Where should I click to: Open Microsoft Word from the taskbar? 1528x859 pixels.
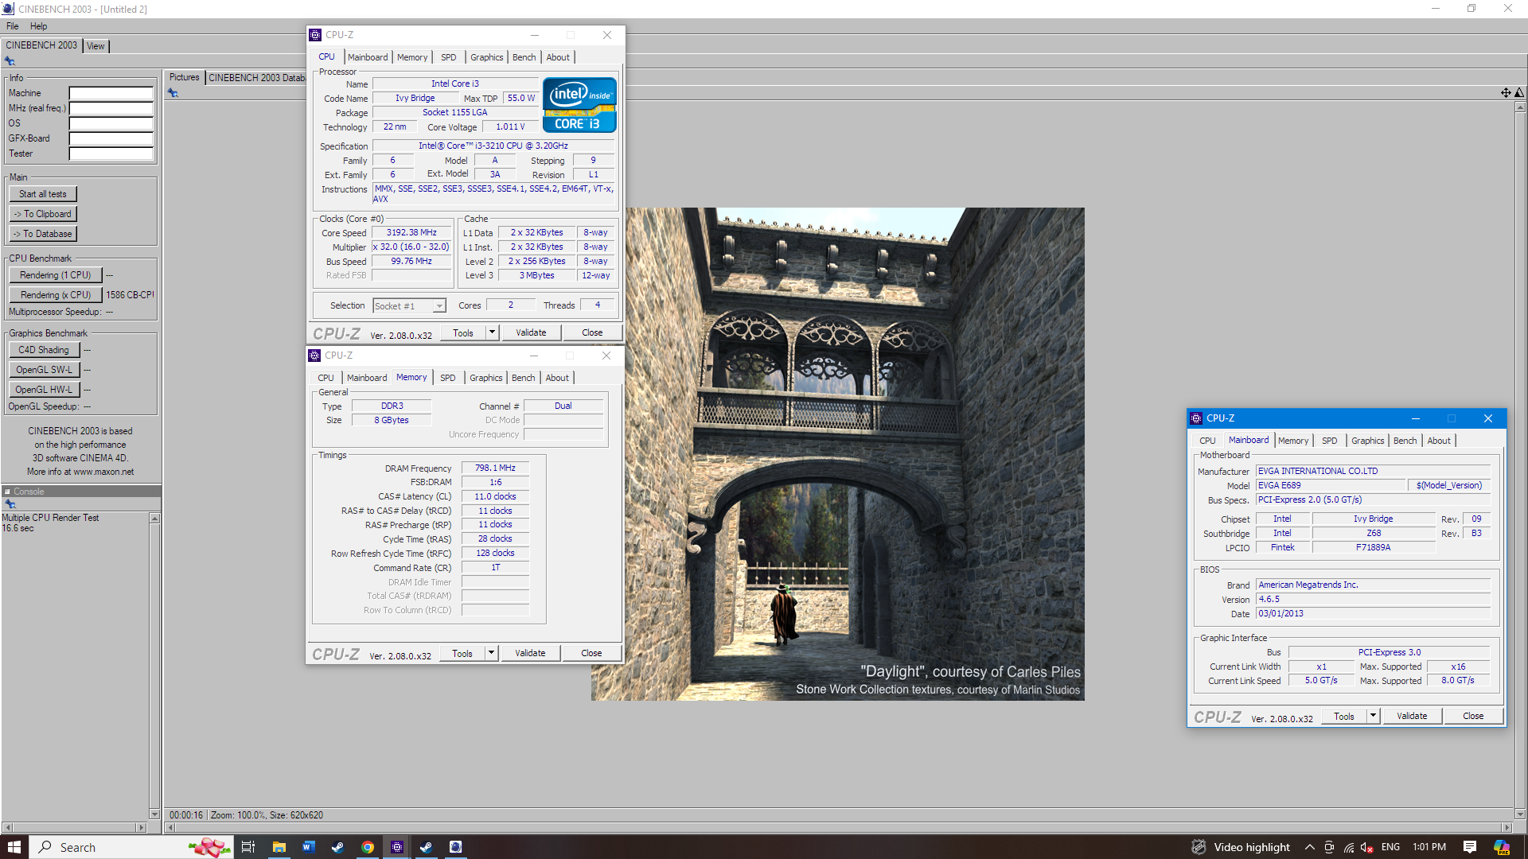(x=308, y=847)
